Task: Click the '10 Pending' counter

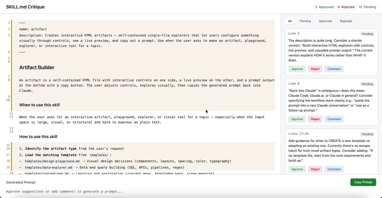Action: [367, 7]
